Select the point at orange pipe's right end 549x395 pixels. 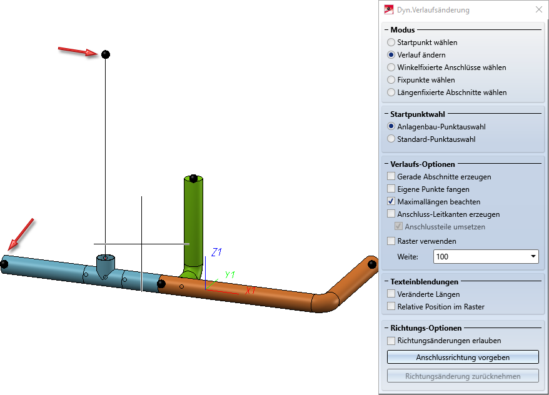(372, 264)
